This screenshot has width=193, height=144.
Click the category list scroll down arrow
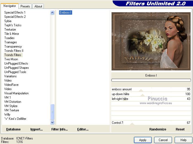pos(52,122)
